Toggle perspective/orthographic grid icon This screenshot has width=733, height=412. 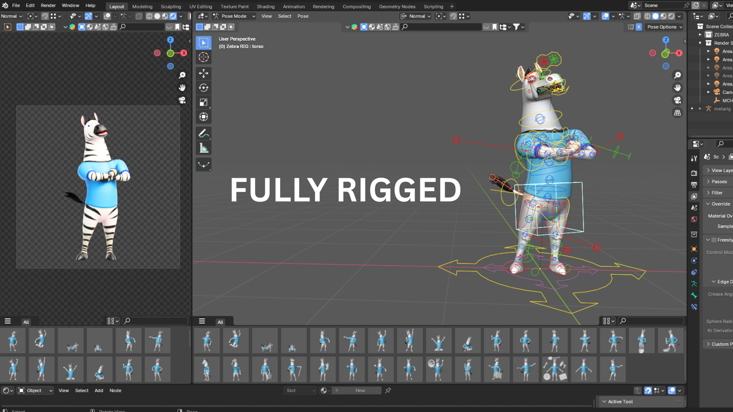tap(677, 113)
